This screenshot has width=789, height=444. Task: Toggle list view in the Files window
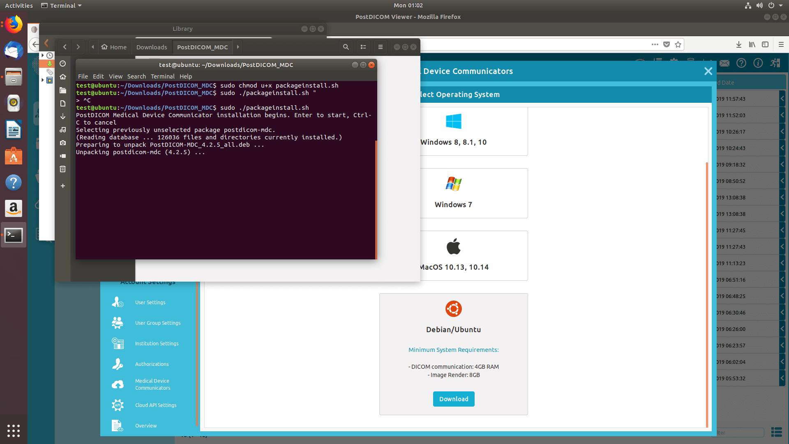pyautogui.click(x=363, y=47)
